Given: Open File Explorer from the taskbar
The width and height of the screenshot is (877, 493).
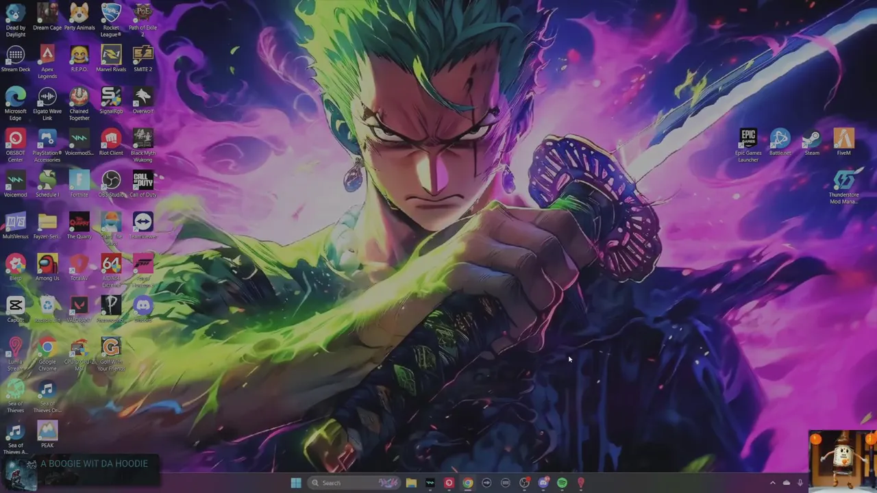Looking at the screenshot, I should (x=411, y=483).
